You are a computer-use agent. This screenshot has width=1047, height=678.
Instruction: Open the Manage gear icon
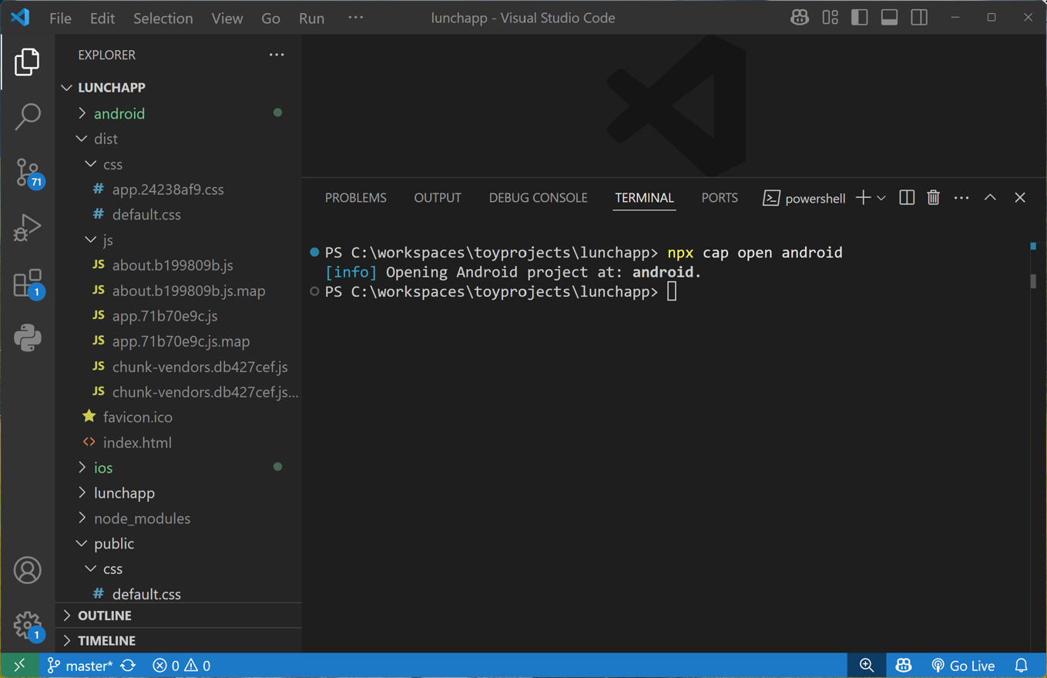(x=27, y=626)
